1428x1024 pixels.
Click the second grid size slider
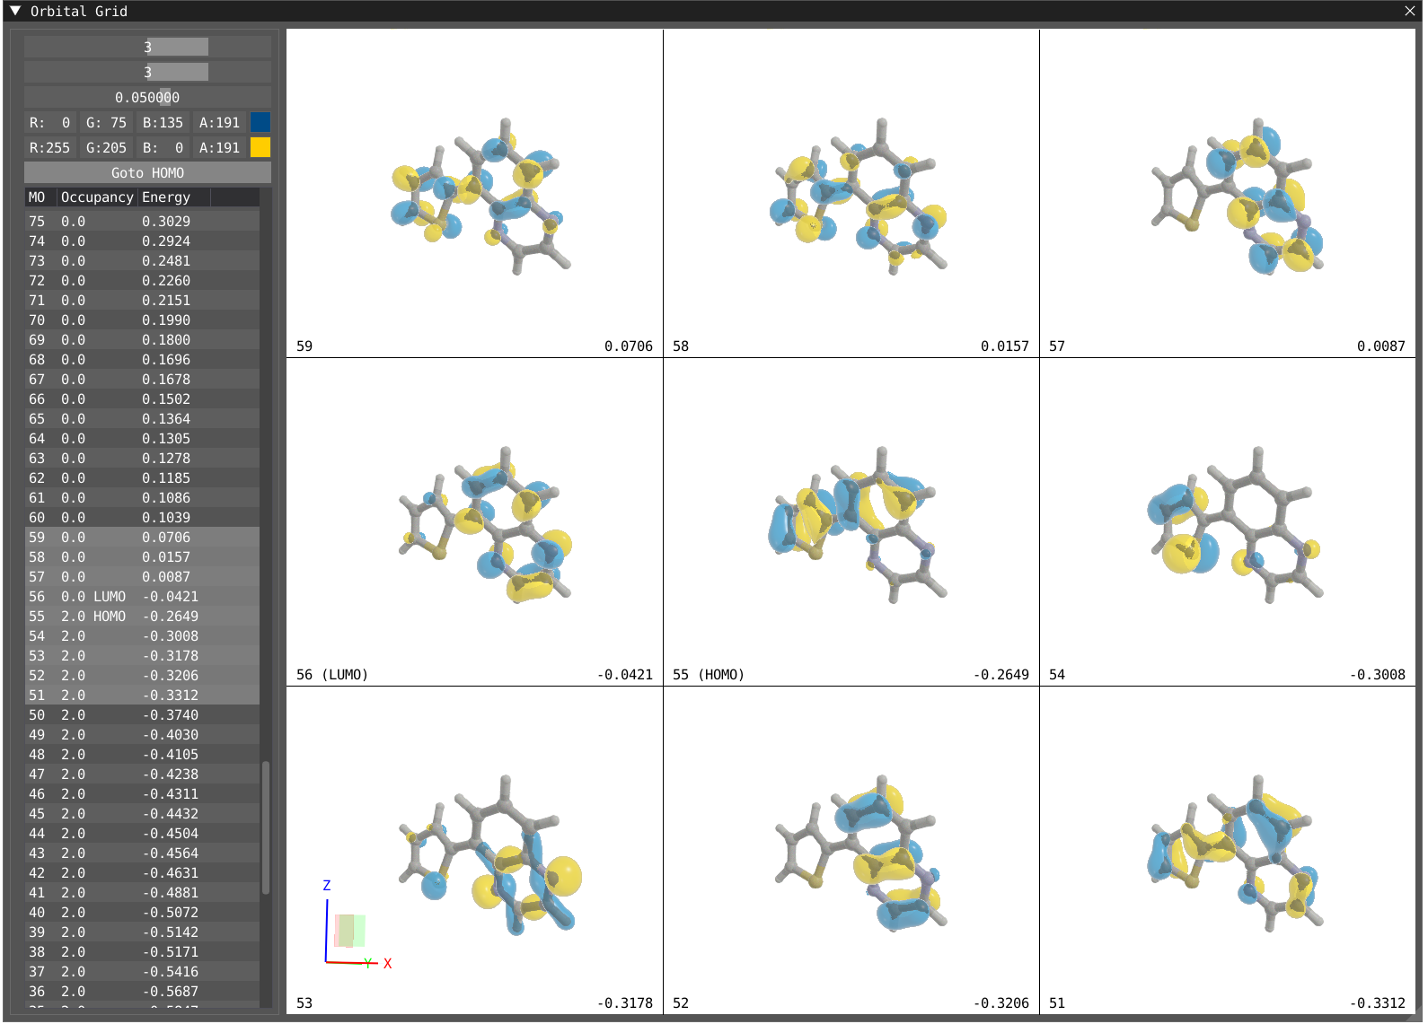pyautogui.click(x=147, y=73)
